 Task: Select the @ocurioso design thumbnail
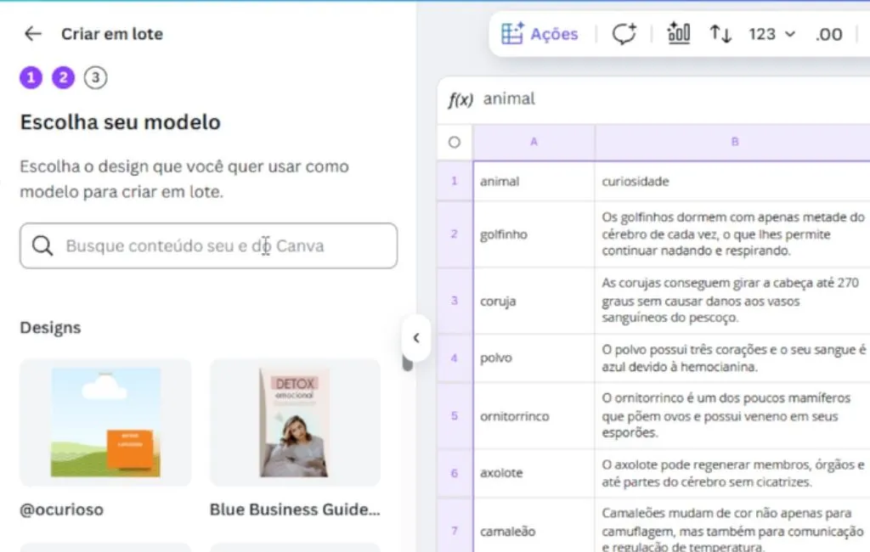105,422
